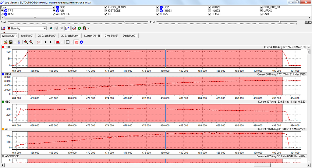Switch to the Grid tab

[27, 36]
